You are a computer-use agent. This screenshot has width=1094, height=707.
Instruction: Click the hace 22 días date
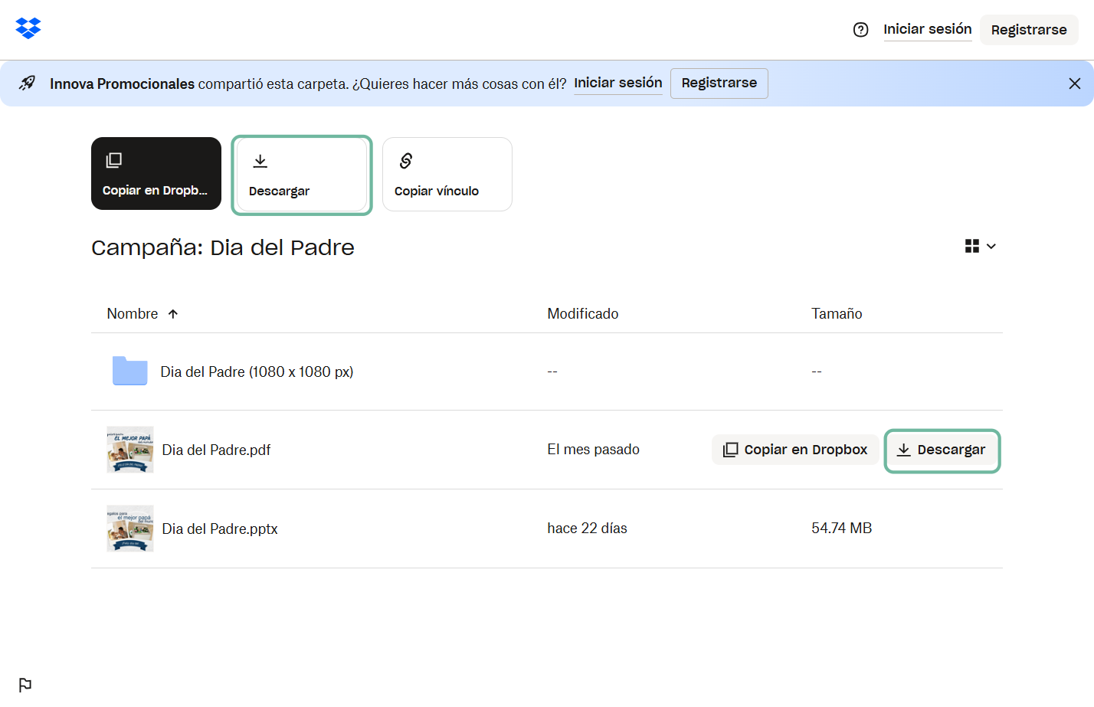click(587, 529)
